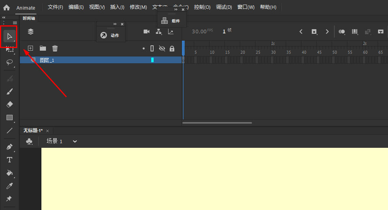Expand the 动作 panel double arrows
The height and width of the screenshot is (210, 388).
(x=115, y=24)
